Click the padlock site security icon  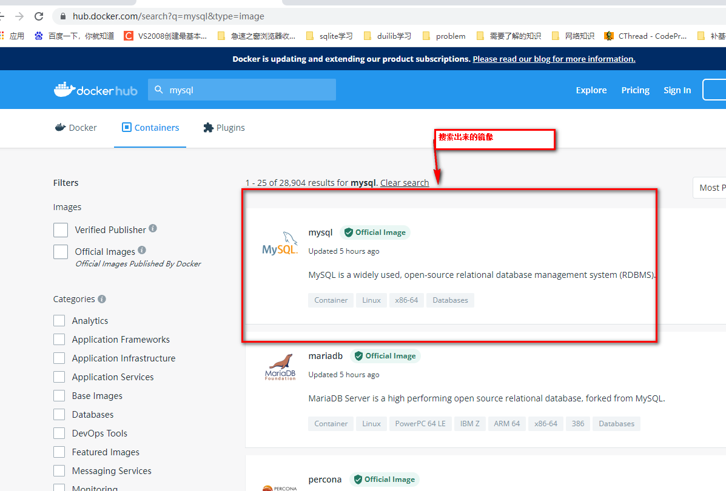(62, 16)
